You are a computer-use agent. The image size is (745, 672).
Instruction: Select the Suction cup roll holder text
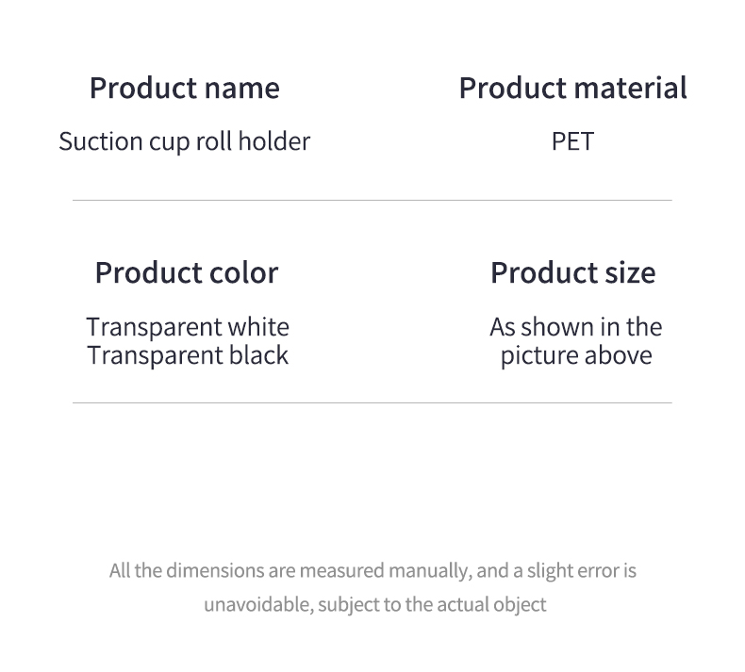coord(184,142)
